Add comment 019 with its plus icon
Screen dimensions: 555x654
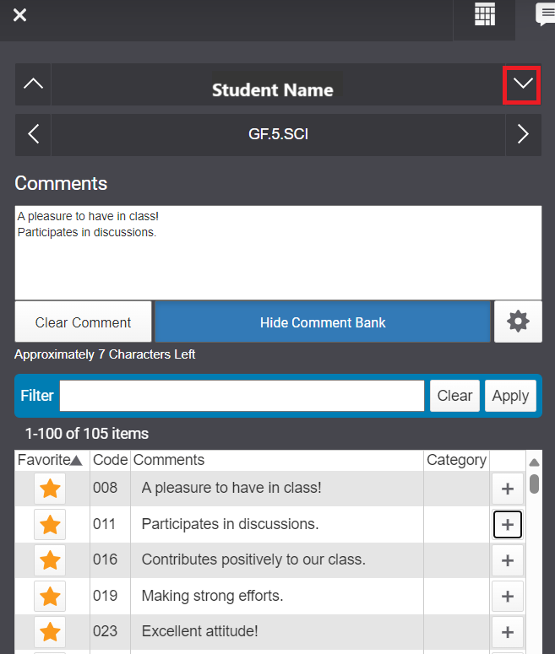tap(508, 596)
